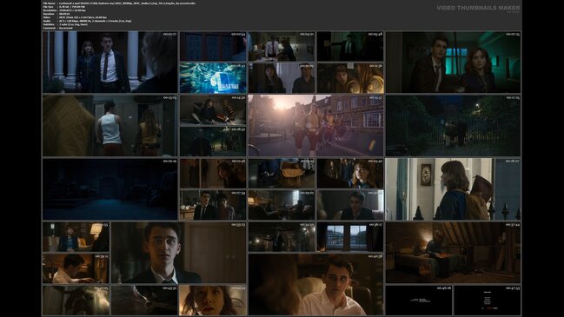The height and width of the screenshot is (317, 564).
Task: Select frame of two people sitting on floor
Action: click(x=213, y=110)
